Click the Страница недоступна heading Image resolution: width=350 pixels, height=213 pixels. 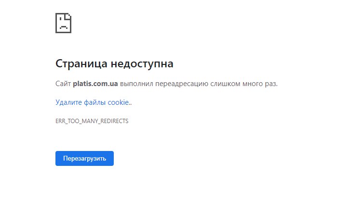114,63
